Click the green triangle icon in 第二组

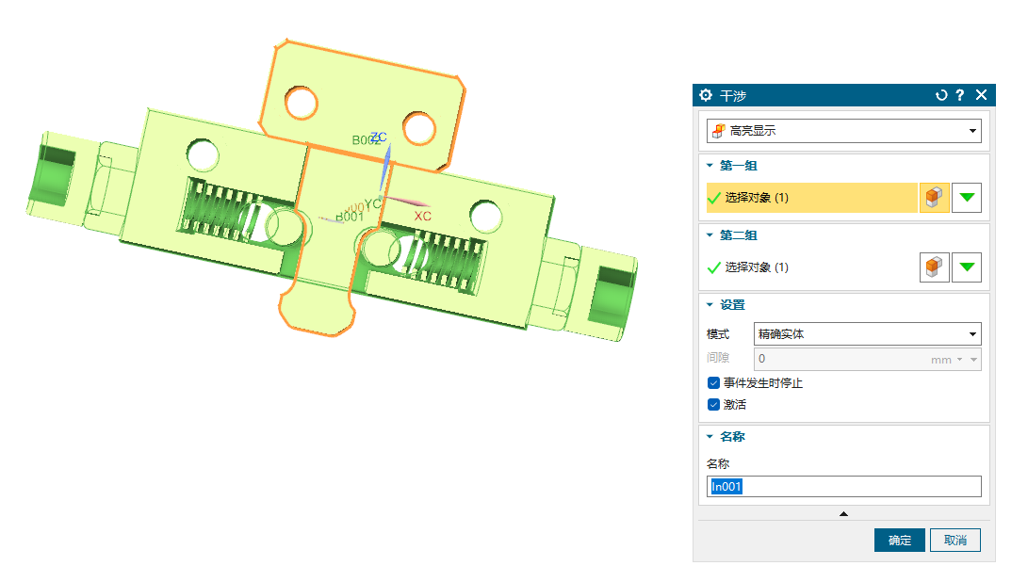pos(967,267)
